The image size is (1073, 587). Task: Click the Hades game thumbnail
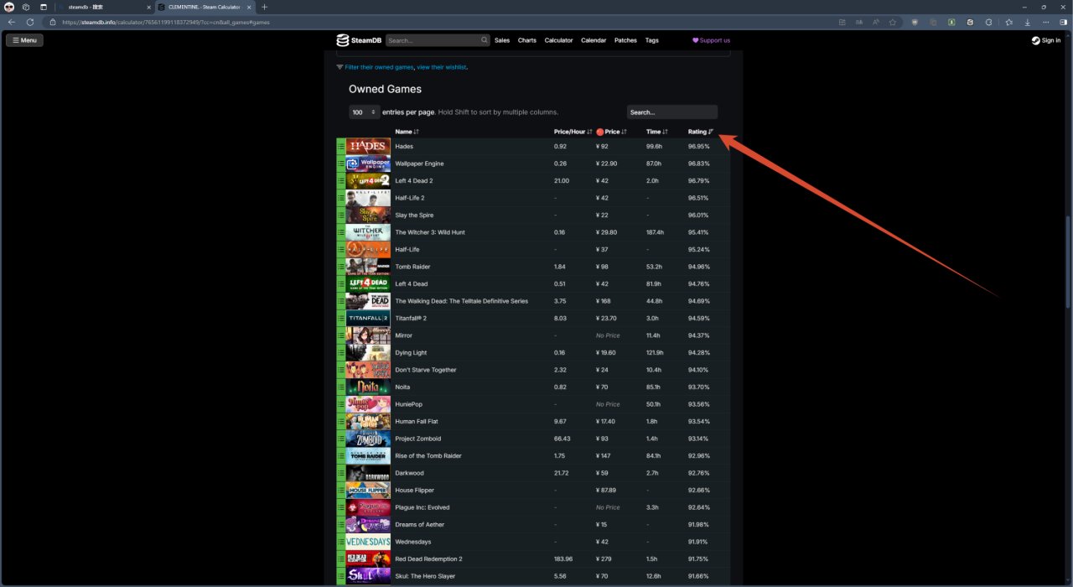(x=368, y=147)
